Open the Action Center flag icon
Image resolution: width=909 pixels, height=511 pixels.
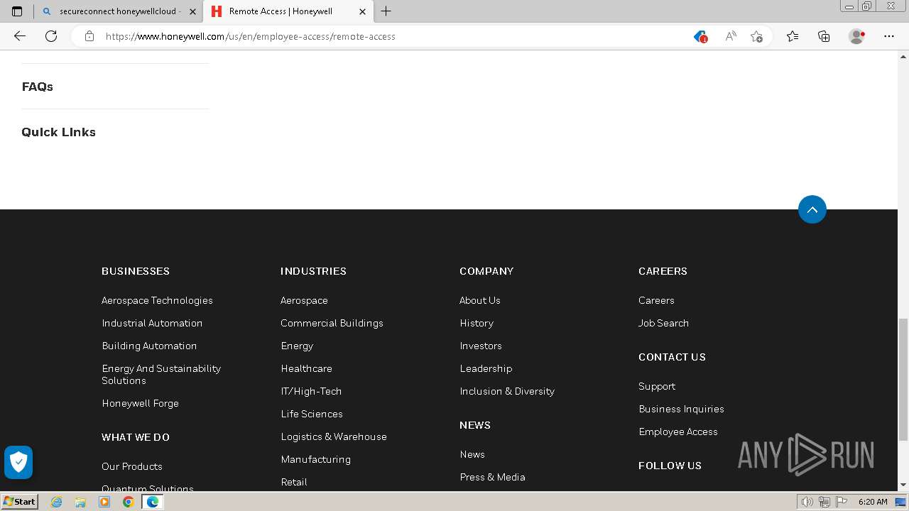coord(841,502)
